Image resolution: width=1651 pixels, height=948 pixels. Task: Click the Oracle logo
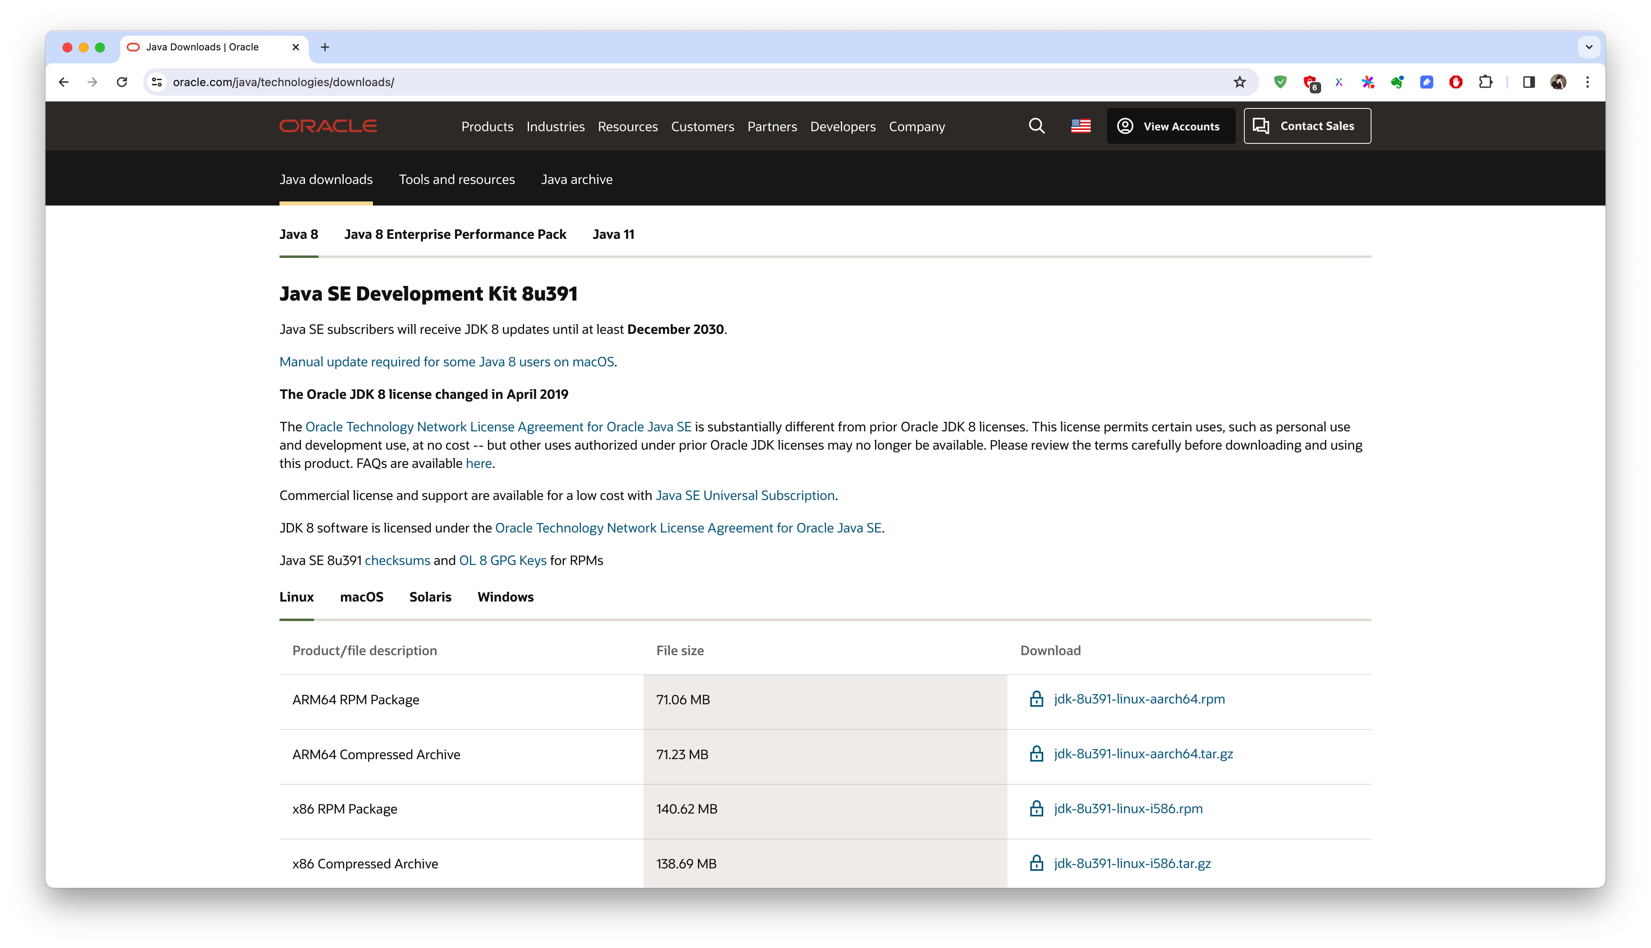[x=328, y=126]
